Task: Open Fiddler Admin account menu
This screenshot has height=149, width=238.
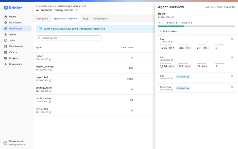Action: (15, 143)
